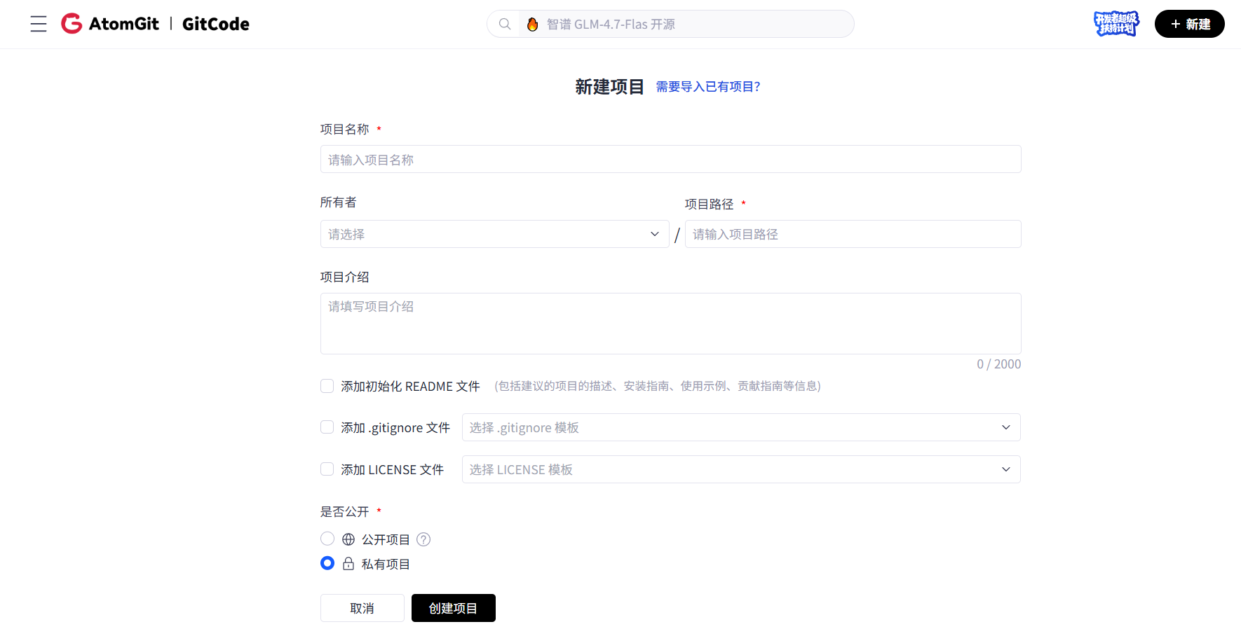Select the 公开项目 radio button
Viewport: 1241px width, 636px height.
click(327, 539)
